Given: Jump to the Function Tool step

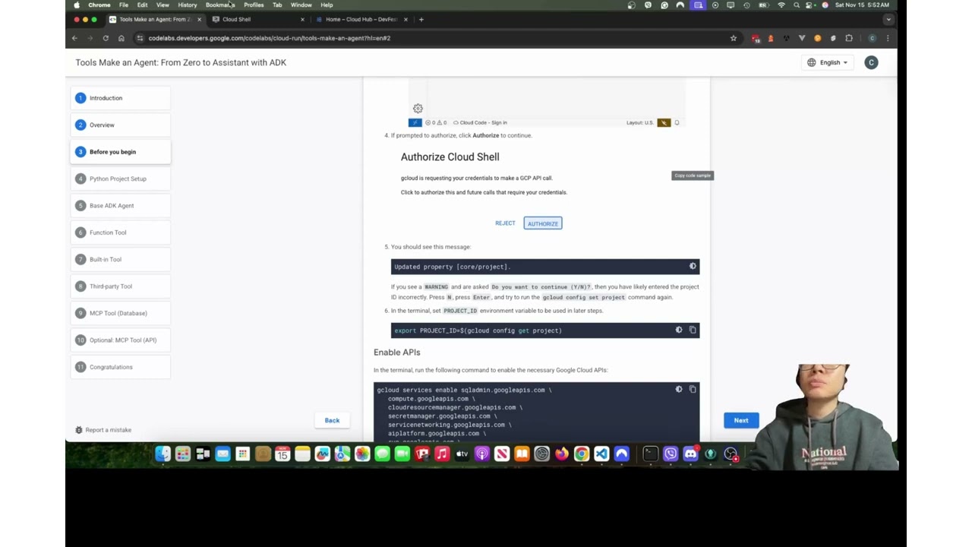Looking at the screenshot, I should (121, 232).
